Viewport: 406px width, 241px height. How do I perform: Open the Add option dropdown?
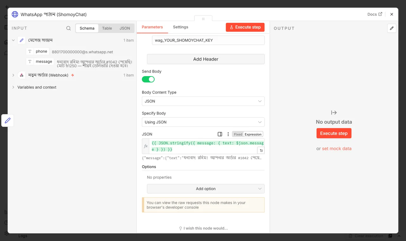(206, 189)
